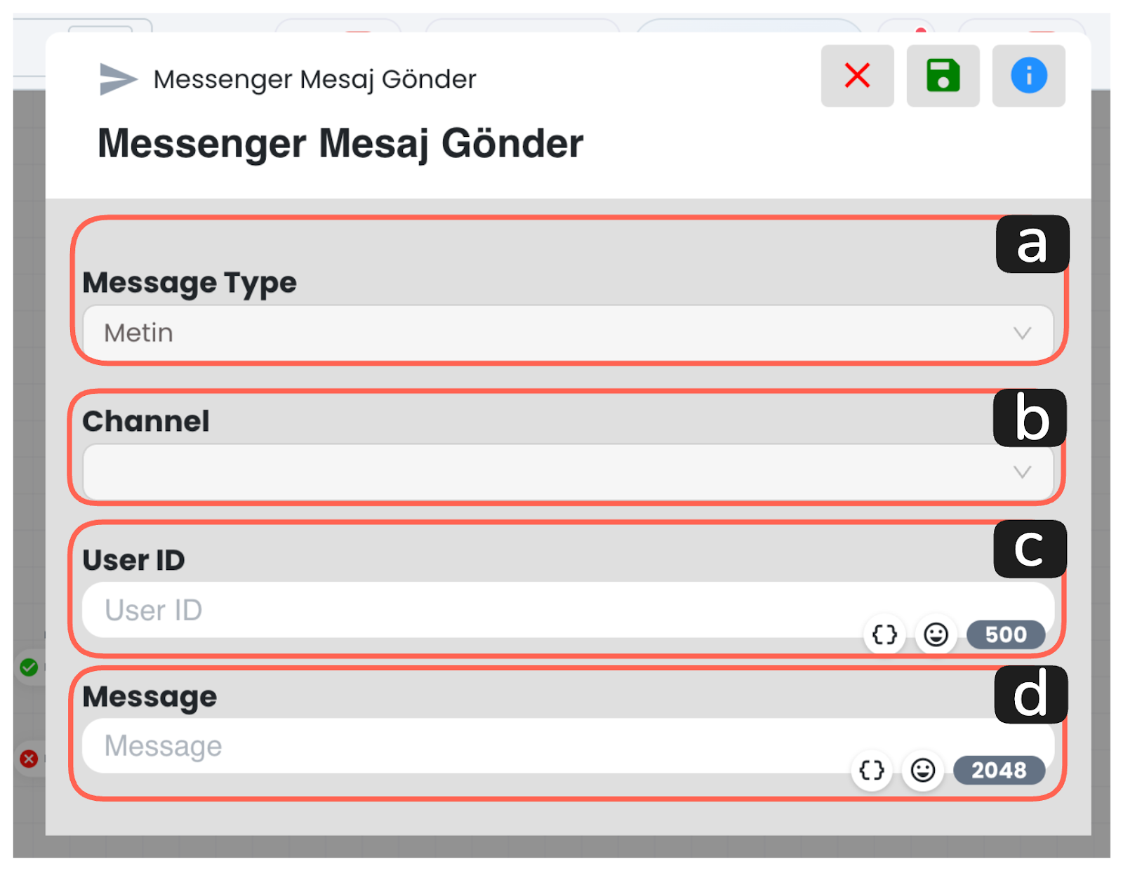Close the dialog with the red X
The image size is (1123, 871).
point(857,76)
